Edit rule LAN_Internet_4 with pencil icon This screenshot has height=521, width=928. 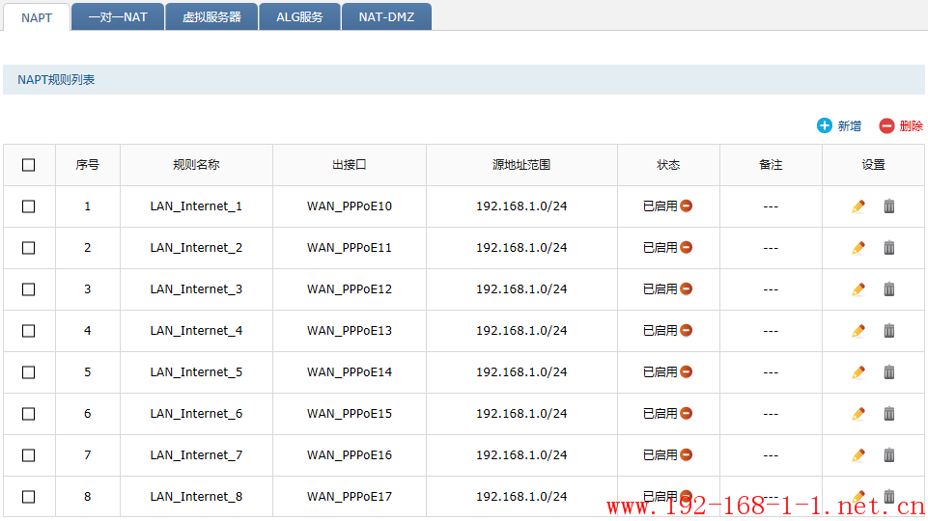pos(858,331)
